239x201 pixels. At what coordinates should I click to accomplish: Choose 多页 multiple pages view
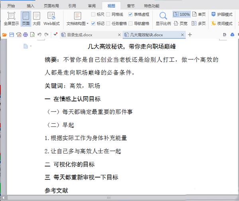point(199,23)
